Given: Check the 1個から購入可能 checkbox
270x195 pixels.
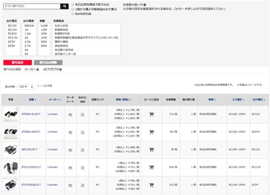Looking at the screenshot, I should tap(73, 9).
